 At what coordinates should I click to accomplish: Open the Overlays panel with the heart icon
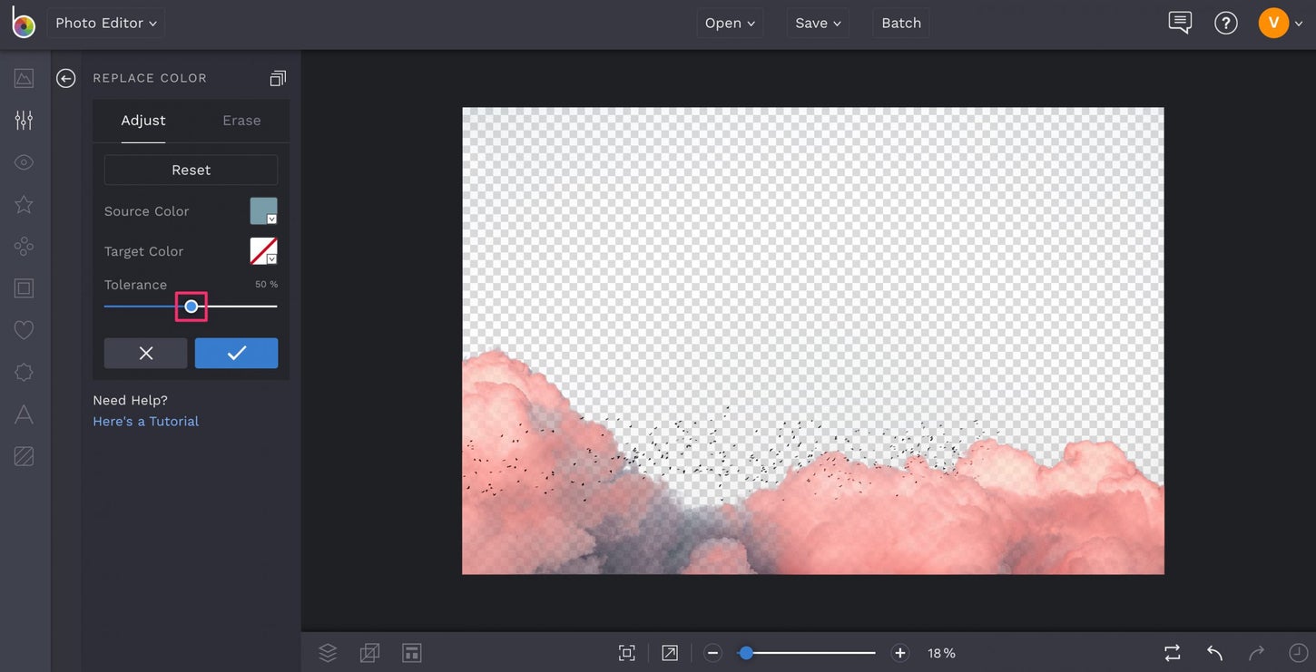tap(24, 329)
